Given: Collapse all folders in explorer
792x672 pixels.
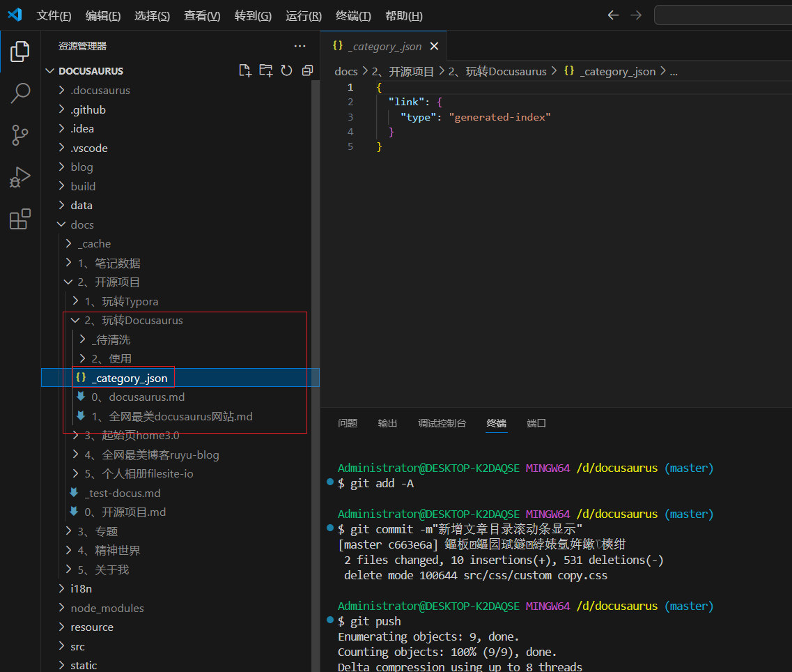Looking at the screenshot, I should 307,71.
